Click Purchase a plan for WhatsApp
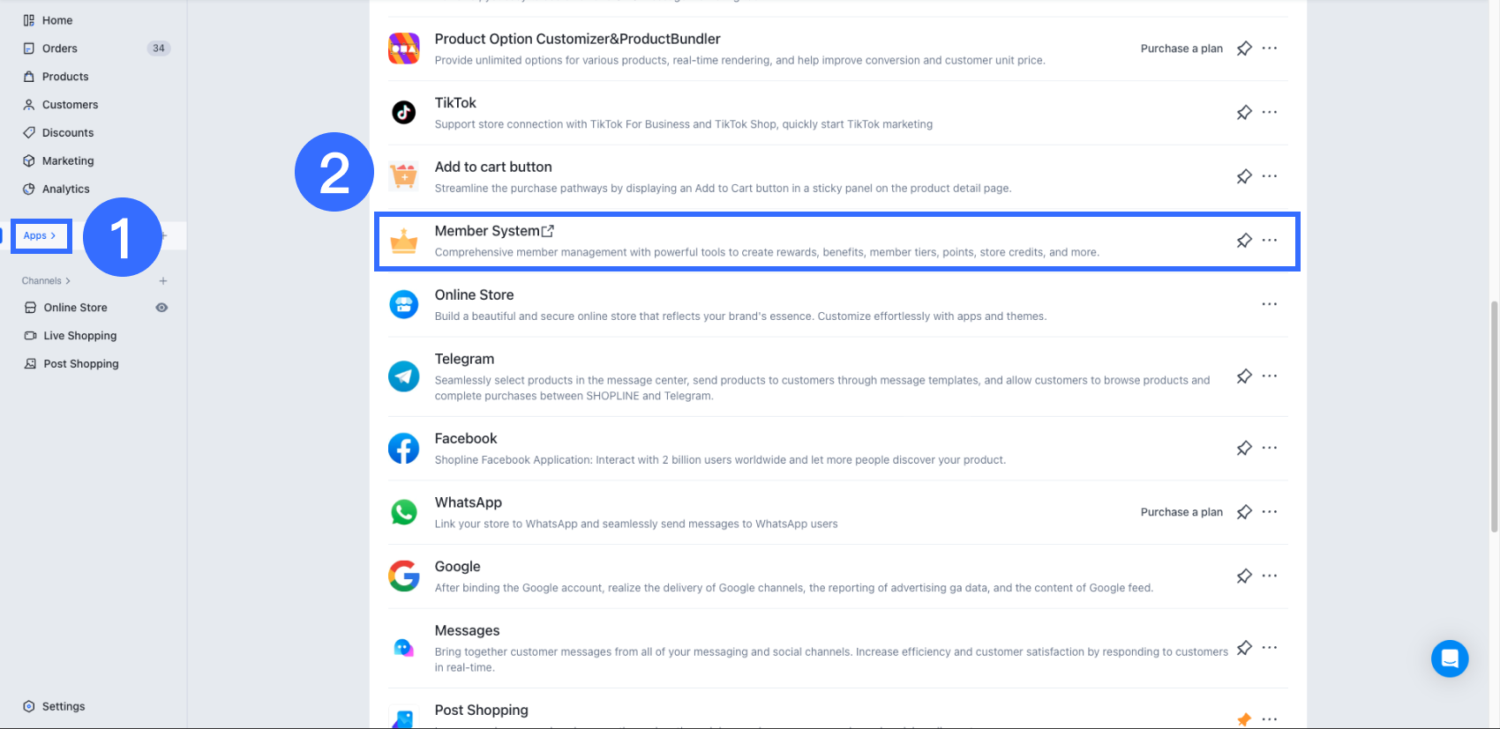 (1181, 512)
